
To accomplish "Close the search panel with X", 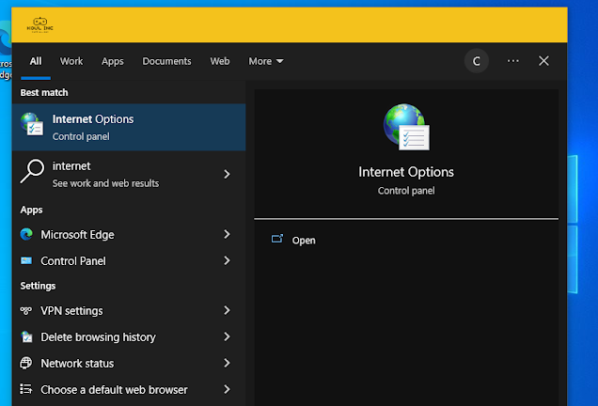I will 543,61.
